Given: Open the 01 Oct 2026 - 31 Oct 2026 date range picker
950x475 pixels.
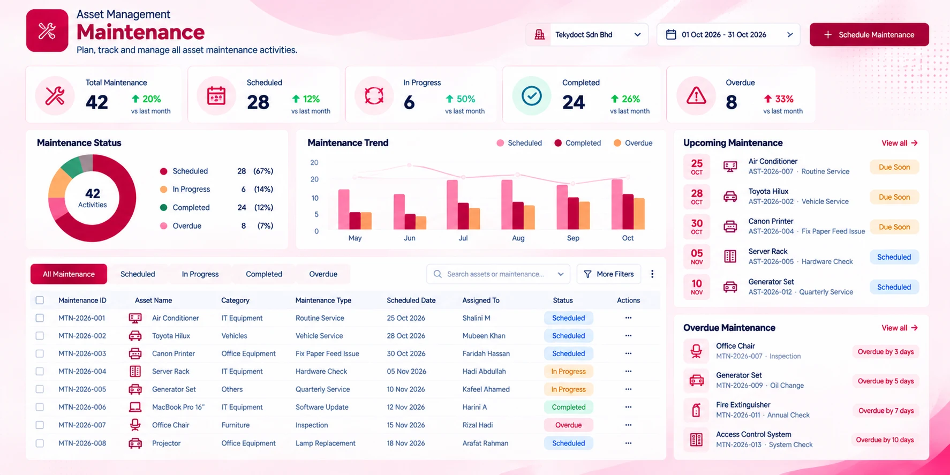Looking at the screenshot, I should click(x=728, y=35).
